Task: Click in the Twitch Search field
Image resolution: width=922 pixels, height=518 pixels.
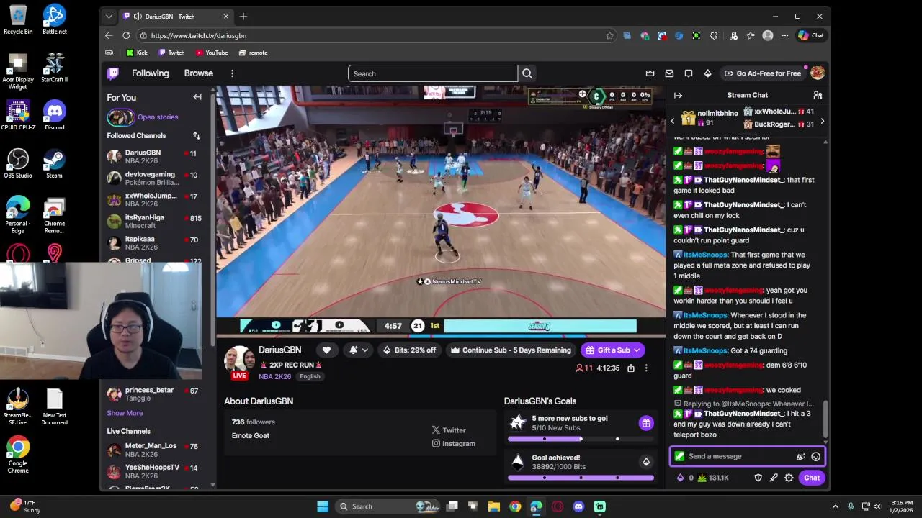Action: pyautogui.click(x=432, y=73)
